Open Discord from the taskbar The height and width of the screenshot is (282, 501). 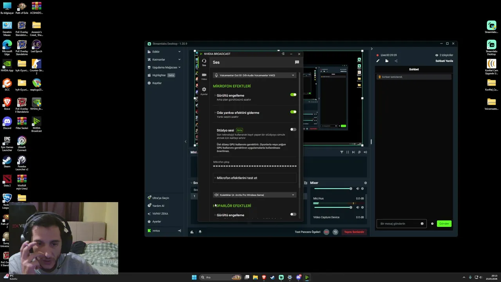click(x=298, y=277)
